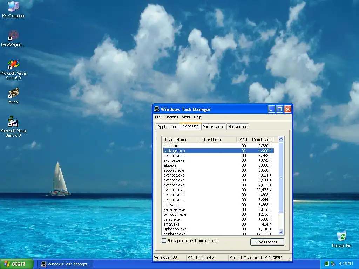Open the Help menu

198,117
